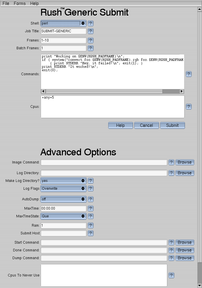Image resolution: width=202 pixels, height=288 pixels.
Task: Click the window's vertical scrollbar thumb
Action: (x=200, y=137)
